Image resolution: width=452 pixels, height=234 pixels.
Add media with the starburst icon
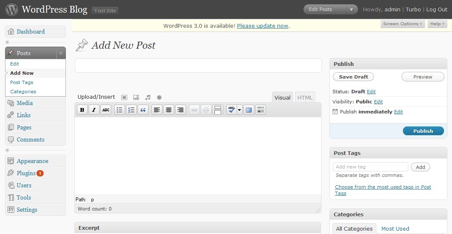point(159,97)
